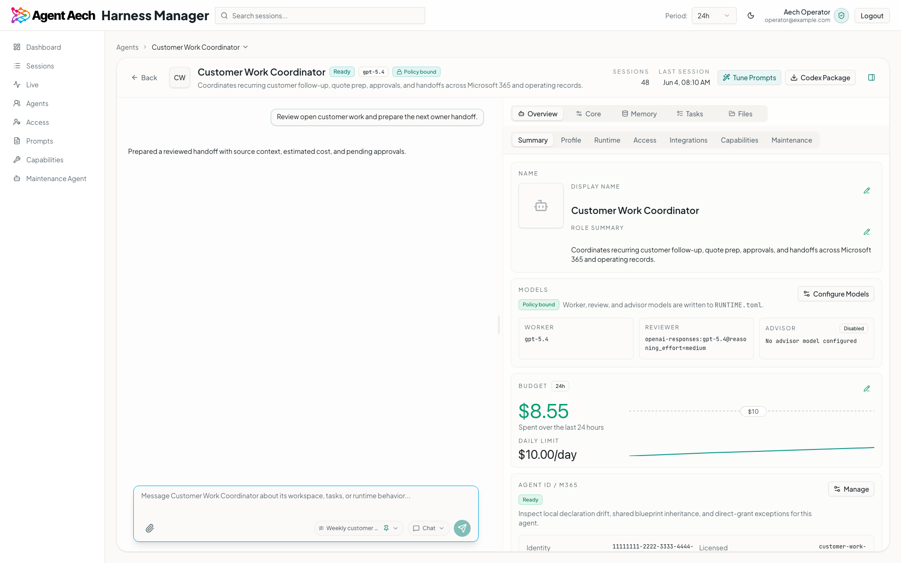Click the Tune Prompts button
The height and width of the screenshot is (563, 901).
pyautogui.click(x=749, y=77)
